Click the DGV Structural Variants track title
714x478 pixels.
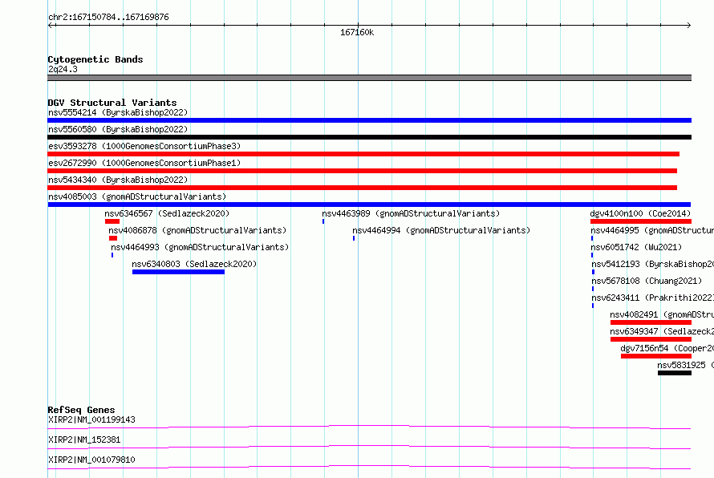tap(112, 103)
